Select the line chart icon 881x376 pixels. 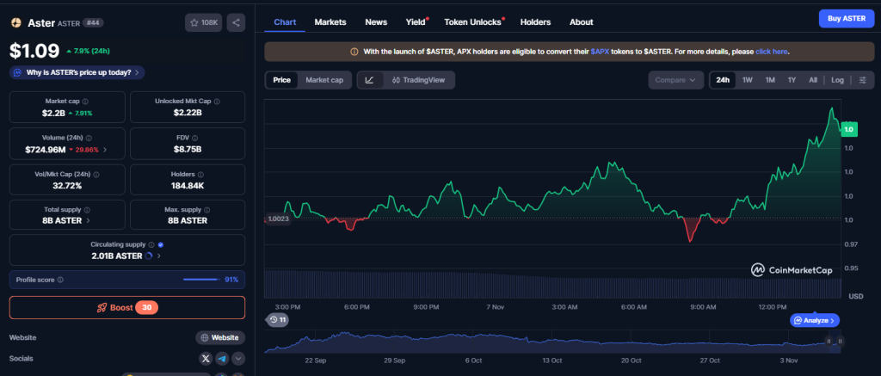coord(369,80)
